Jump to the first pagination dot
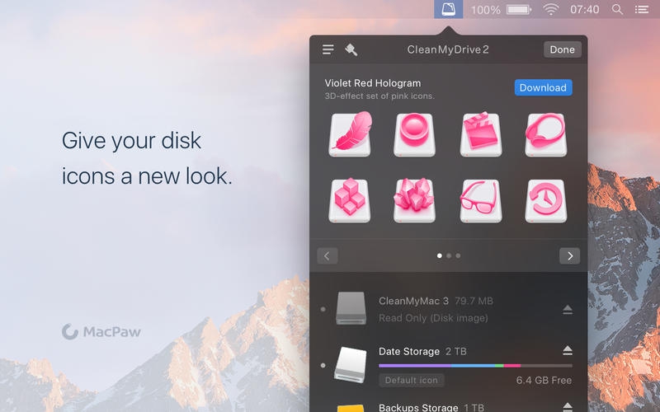Image resolution: width=660 pixels, height=412 pixels. point(440,255)
